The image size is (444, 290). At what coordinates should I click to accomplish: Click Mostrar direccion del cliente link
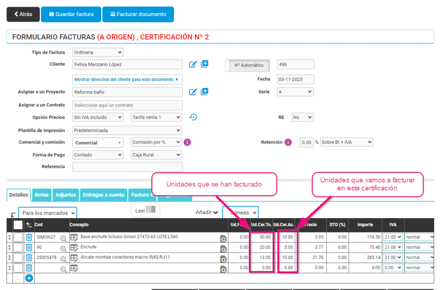click(x=127, y=80)
